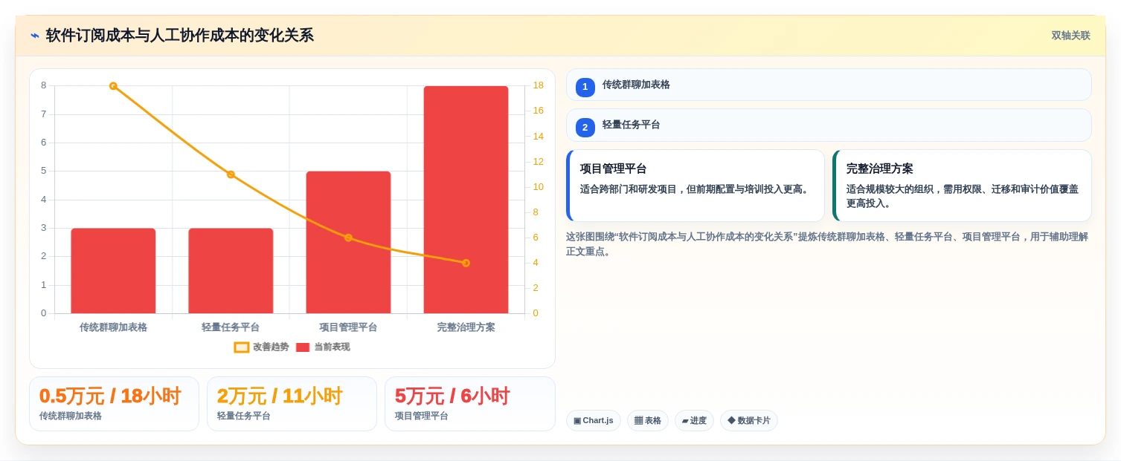1121x461 pixels.
Task: Click the 双轴关联 label in the header
Action: (1070, 36)
